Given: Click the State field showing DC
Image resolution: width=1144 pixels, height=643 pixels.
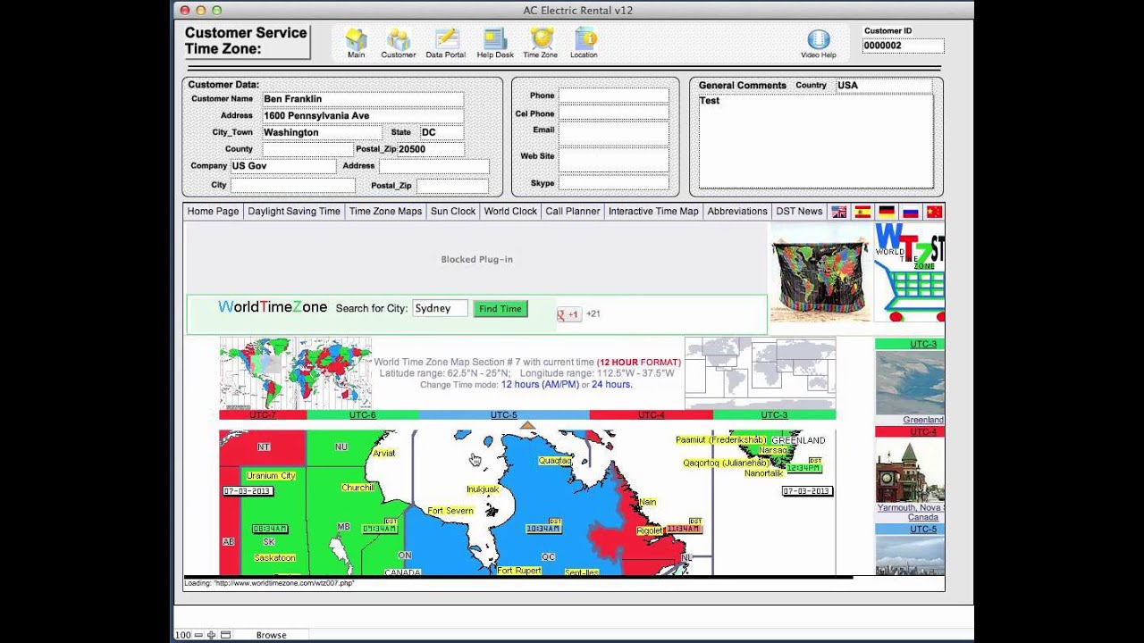Looking at the screenshot, I should [442, 132].
